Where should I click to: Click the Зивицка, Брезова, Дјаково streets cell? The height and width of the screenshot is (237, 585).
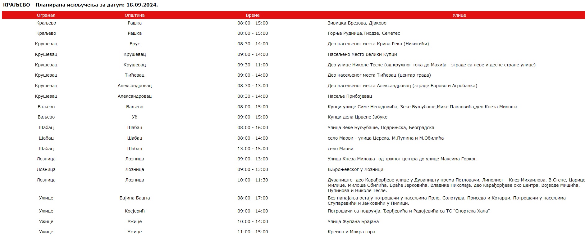(x=357, y=23)
